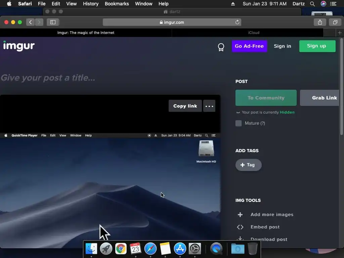Click the Grab Link button
Image resolution: width=344 pixels, height=258 pixels.
[320, 98]
